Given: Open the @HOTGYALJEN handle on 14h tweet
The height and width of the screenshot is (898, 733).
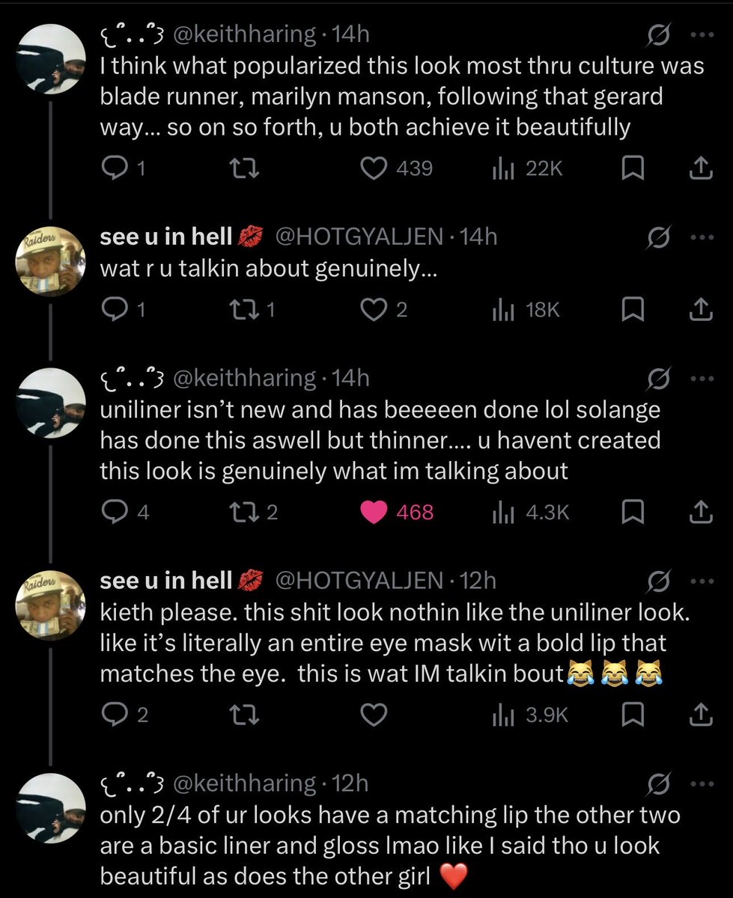Looking at the screenshot, I should [x=360, y=236].
